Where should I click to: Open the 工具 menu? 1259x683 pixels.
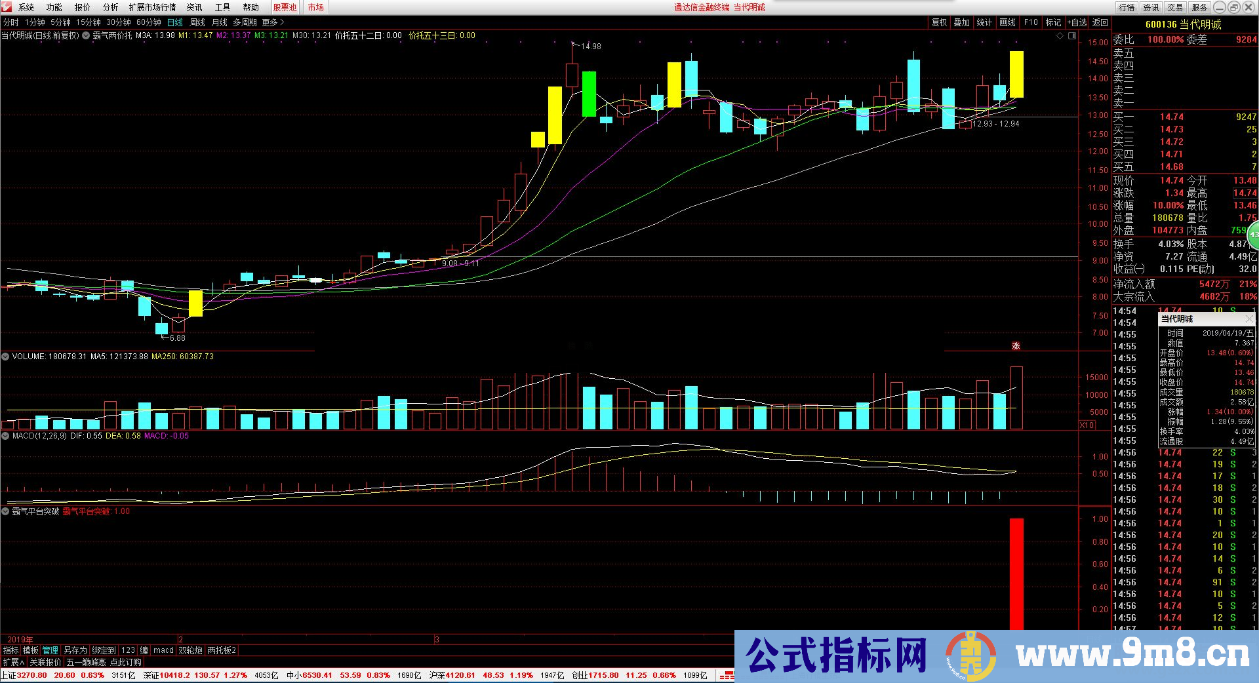(x=222, y=7)
